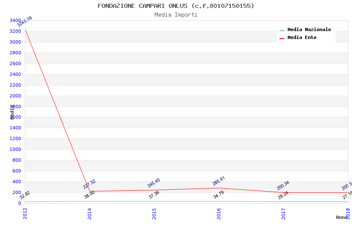
Task: Click the 38.00 data label
Action: coord(89,195)
